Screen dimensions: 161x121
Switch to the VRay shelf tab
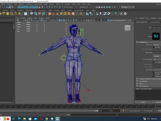click(93, 10)
